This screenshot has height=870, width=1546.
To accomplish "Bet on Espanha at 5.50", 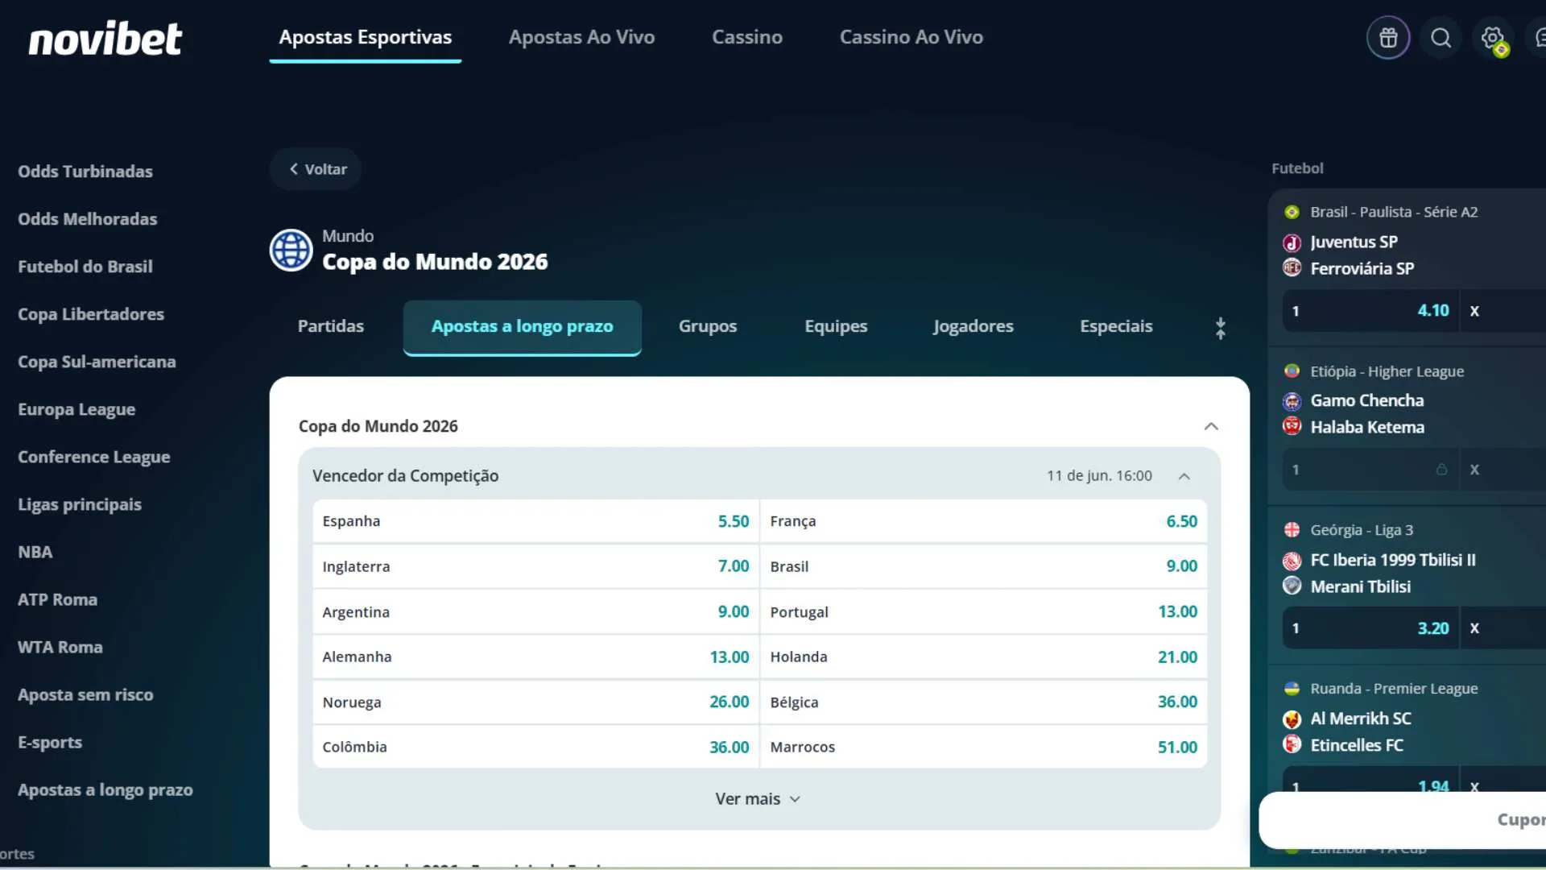I will coord(535,521).
